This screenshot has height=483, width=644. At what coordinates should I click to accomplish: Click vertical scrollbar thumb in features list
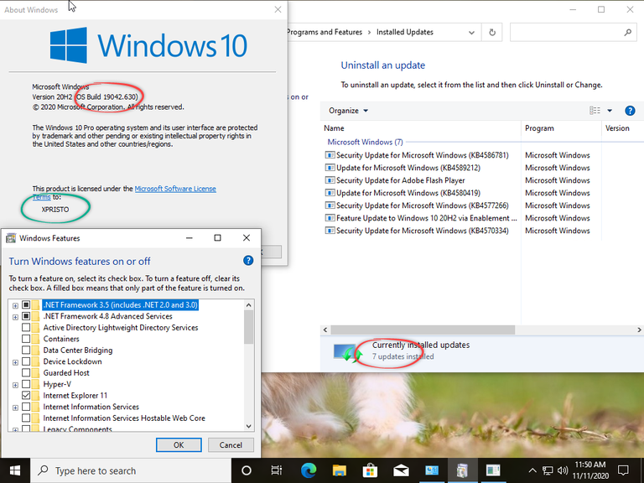[248, 326]
